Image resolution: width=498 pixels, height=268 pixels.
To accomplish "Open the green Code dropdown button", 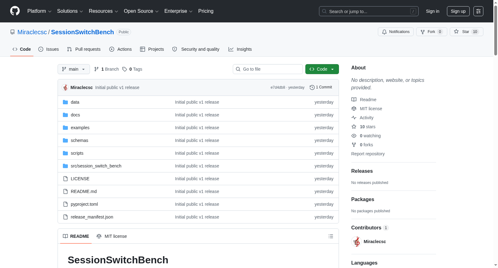I will 322,69.
